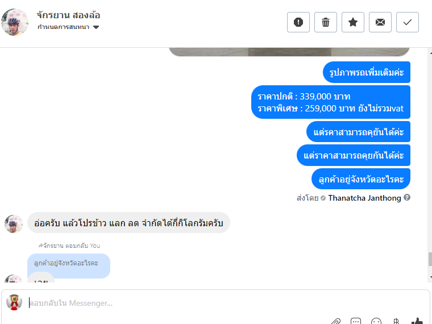Open the กำหนดการสนทนา assignment menu
432x324 pixels.
click(68, 27)
